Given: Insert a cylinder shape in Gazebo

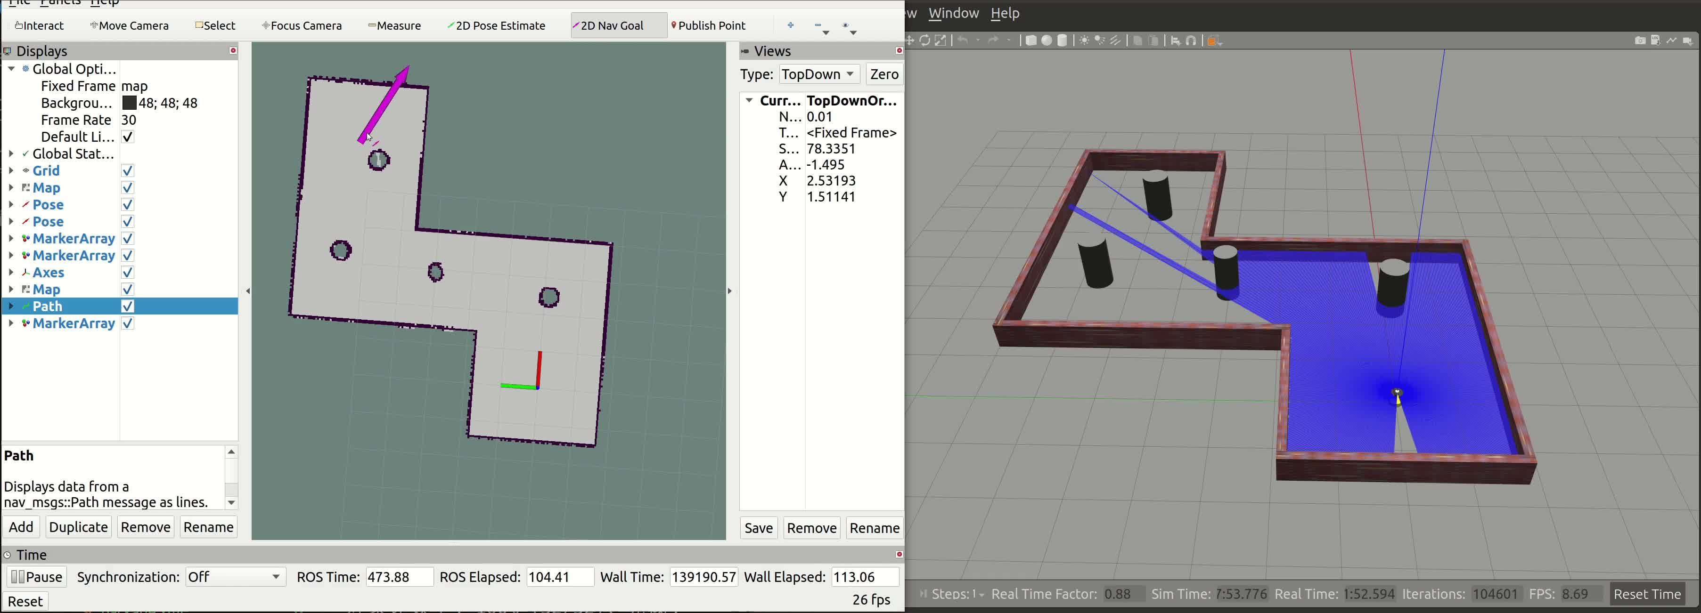Looking at the screenshot, I should pyautogui.click(x=1063, y=41).
